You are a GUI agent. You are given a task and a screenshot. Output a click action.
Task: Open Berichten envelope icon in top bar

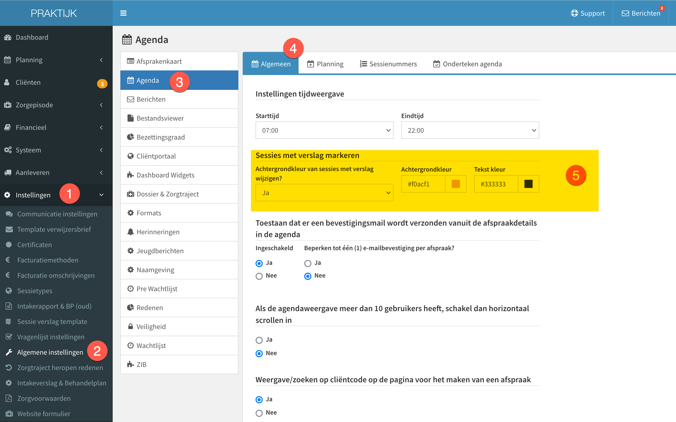625,13
